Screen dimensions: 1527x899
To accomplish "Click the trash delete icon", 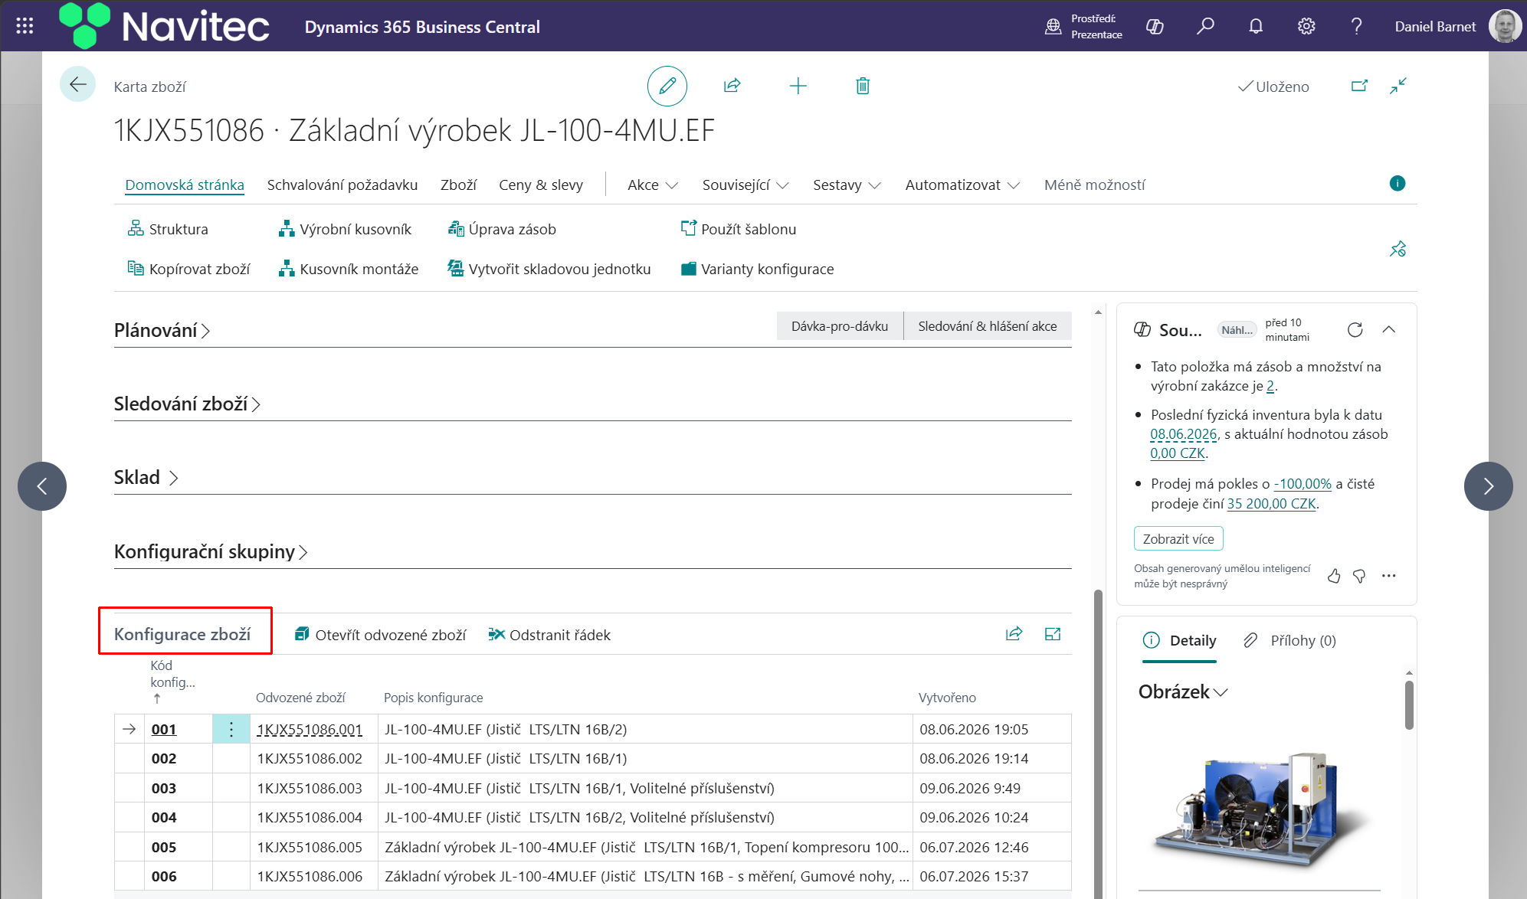I will pos(863,86).
